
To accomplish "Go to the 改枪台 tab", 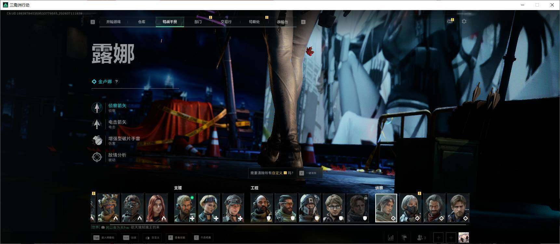I will tap(282, 22).
